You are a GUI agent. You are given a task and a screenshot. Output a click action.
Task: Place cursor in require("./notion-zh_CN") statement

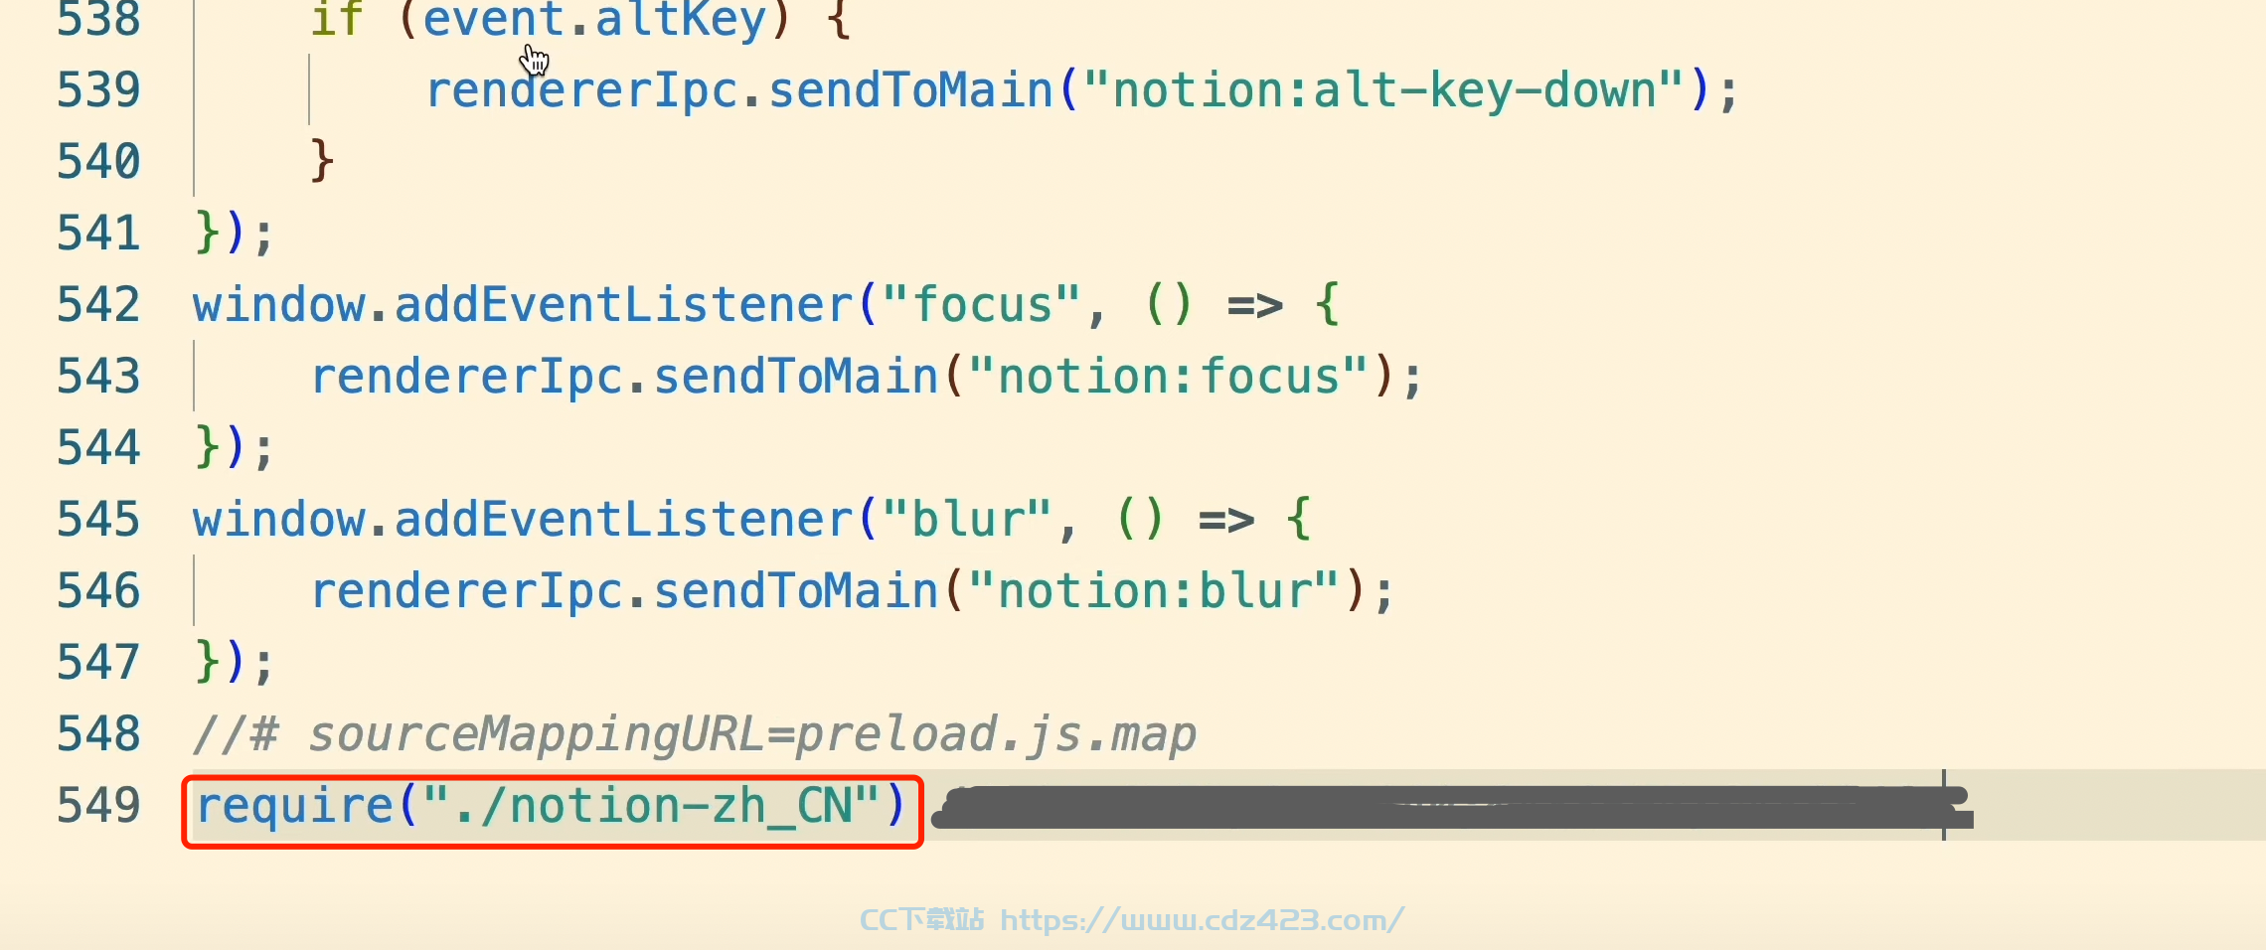coord(551,806)
